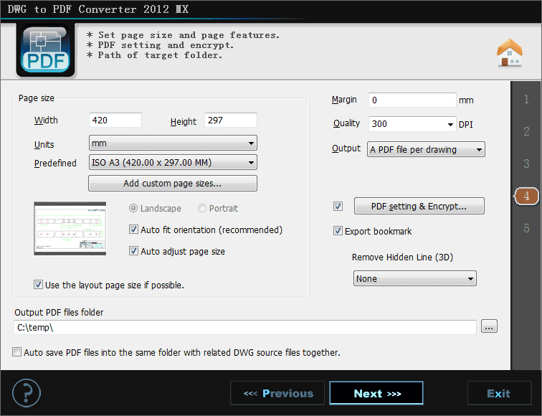542x416 pixels.
Task: Click the Height input field
Action: 231,120
